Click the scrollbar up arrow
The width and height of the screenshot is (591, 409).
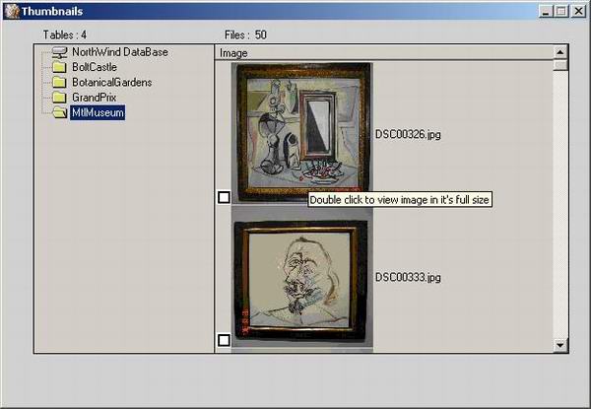(560, 52)
